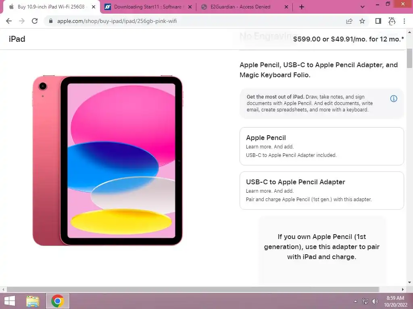Screen dimensions: 413x309
Task: Share this page icon in address bar
Action: (x=349, y=21)
